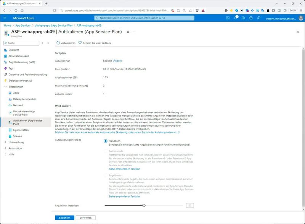Select the Regelbasiert radio button
Image resolution: width=305 pixels, height=224 pixels.
pyautogui.click(x=106, y=175)
